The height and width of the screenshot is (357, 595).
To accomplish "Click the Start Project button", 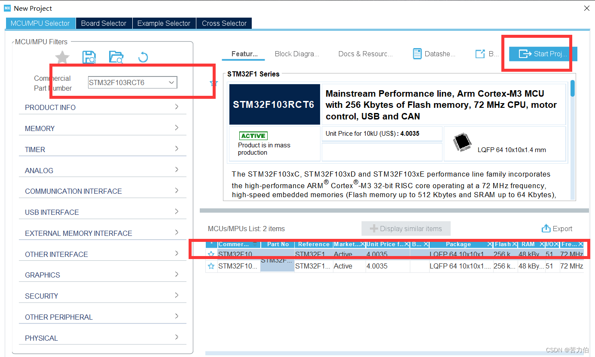I will tap(543, 54).
